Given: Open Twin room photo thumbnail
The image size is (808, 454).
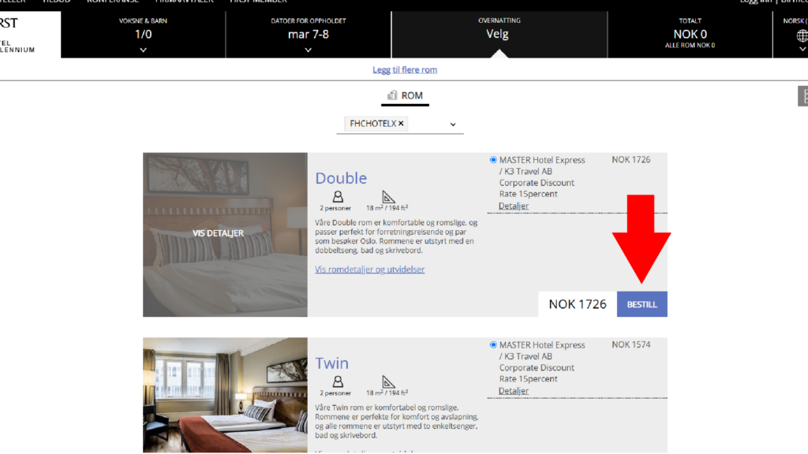Looking at the screenshot, I should pyautogui.click(x=225, y=395).
